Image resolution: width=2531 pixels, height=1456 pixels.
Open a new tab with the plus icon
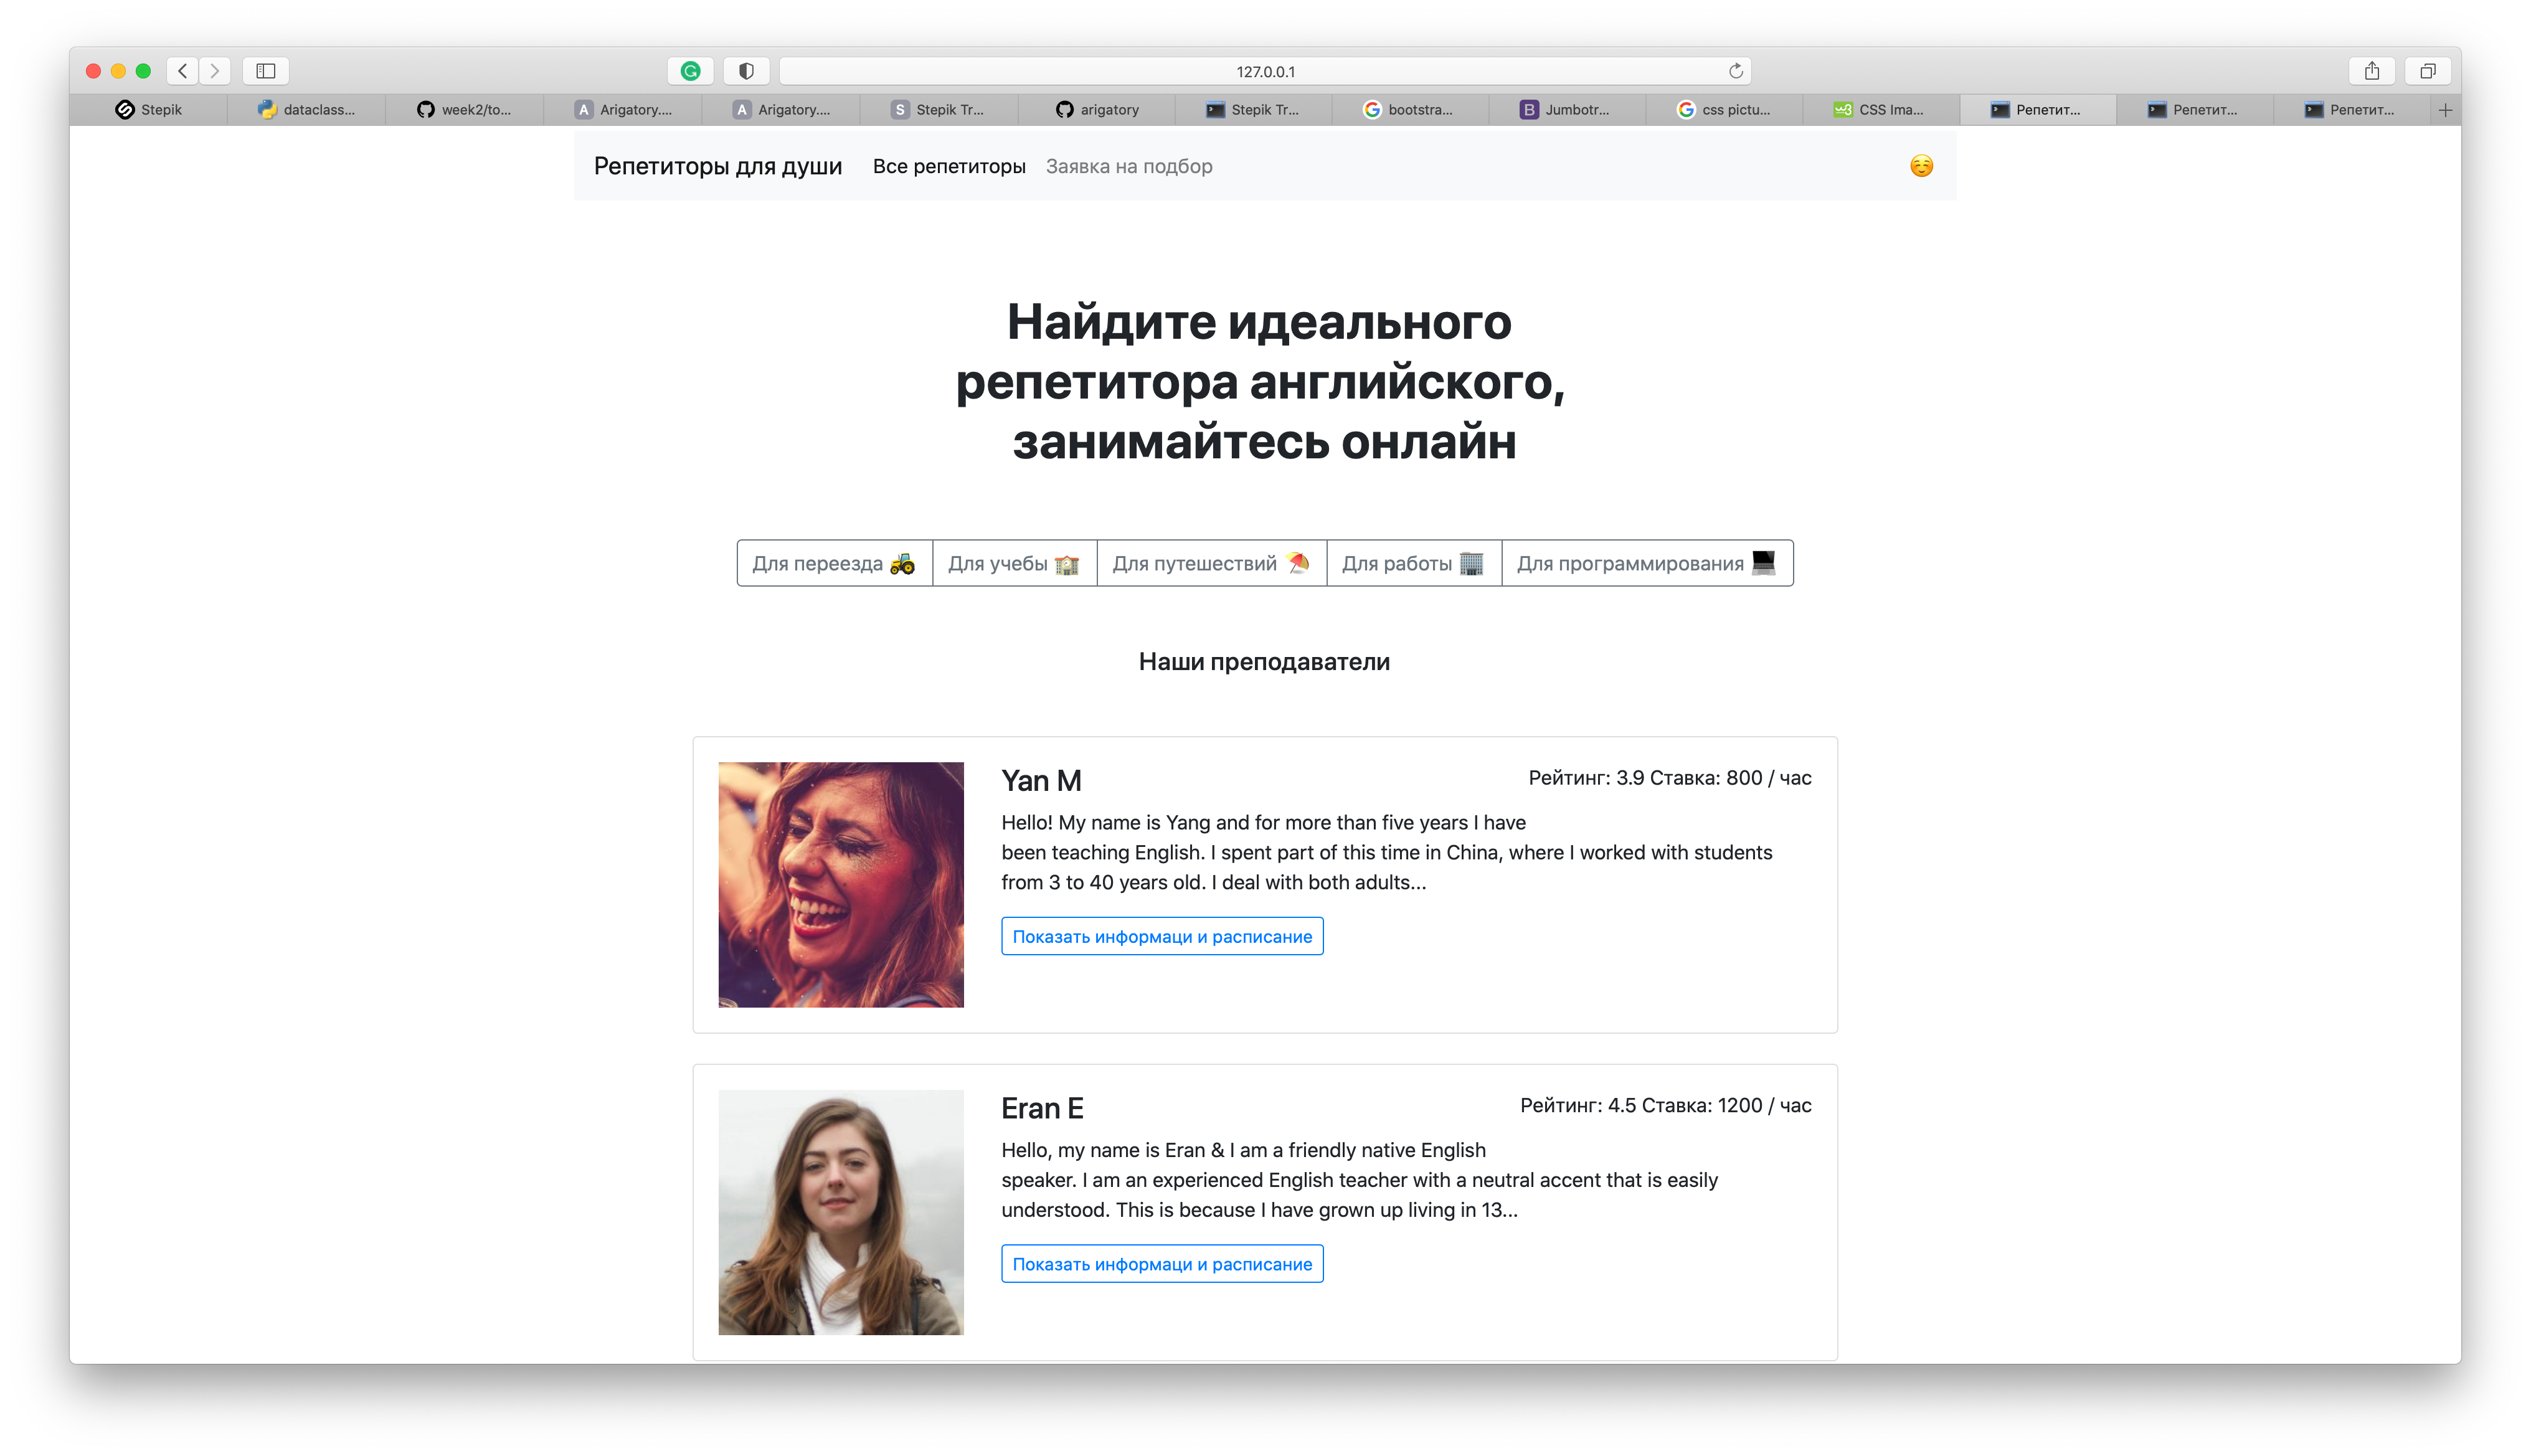pos(2444,110)
